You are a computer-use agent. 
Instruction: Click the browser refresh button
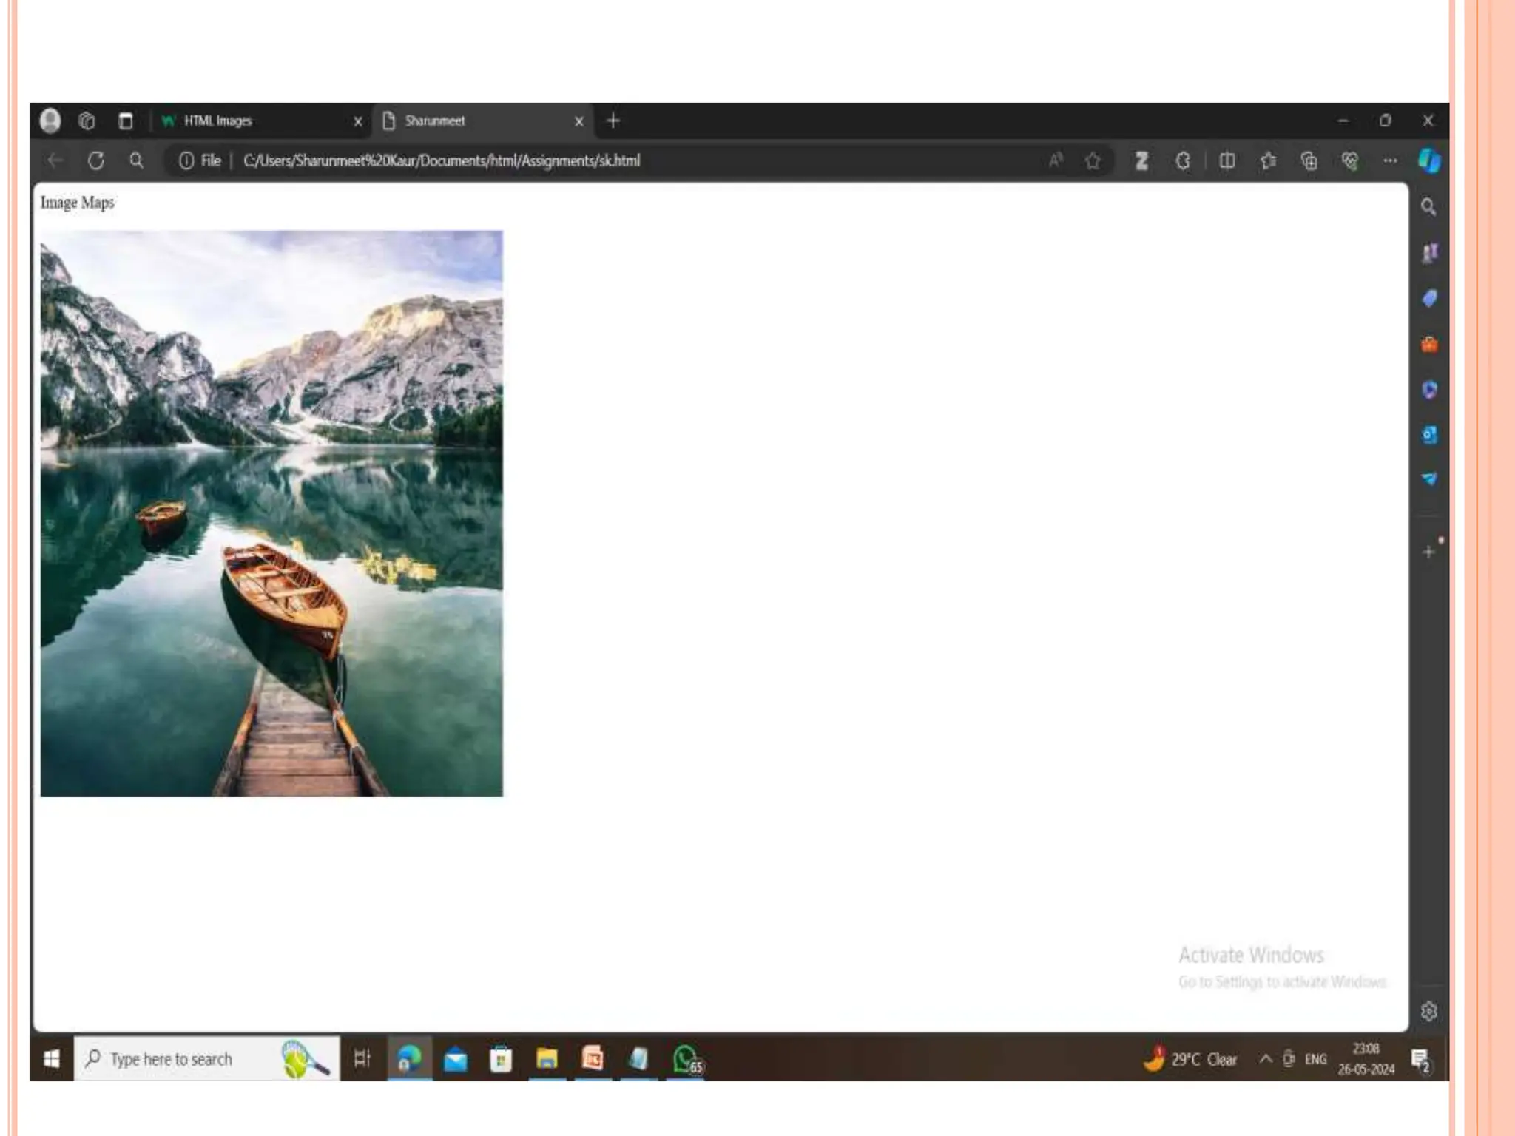pyautogui.click(x=96, y=160)
